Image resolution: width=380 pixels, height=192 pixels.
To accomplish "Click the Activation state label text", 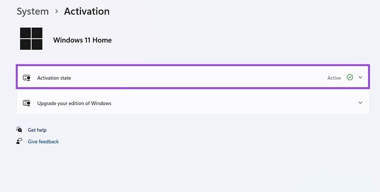I will (54, 78).
